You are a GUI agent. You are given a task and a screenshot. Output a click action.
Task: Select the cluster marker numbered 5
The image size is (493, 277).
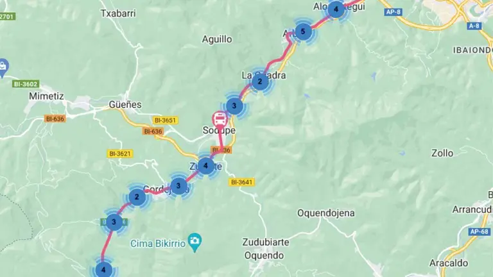303,31
